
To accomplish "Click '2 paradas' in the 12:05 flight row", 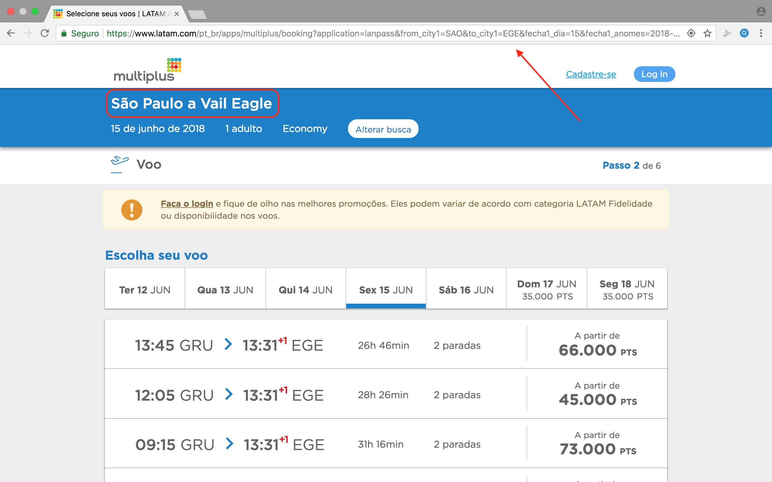I will 457,395.
